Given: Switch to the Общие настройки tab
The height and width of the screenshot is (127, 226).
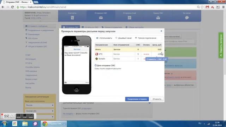Looking at the screenshot, I should [x=135, y=27].
